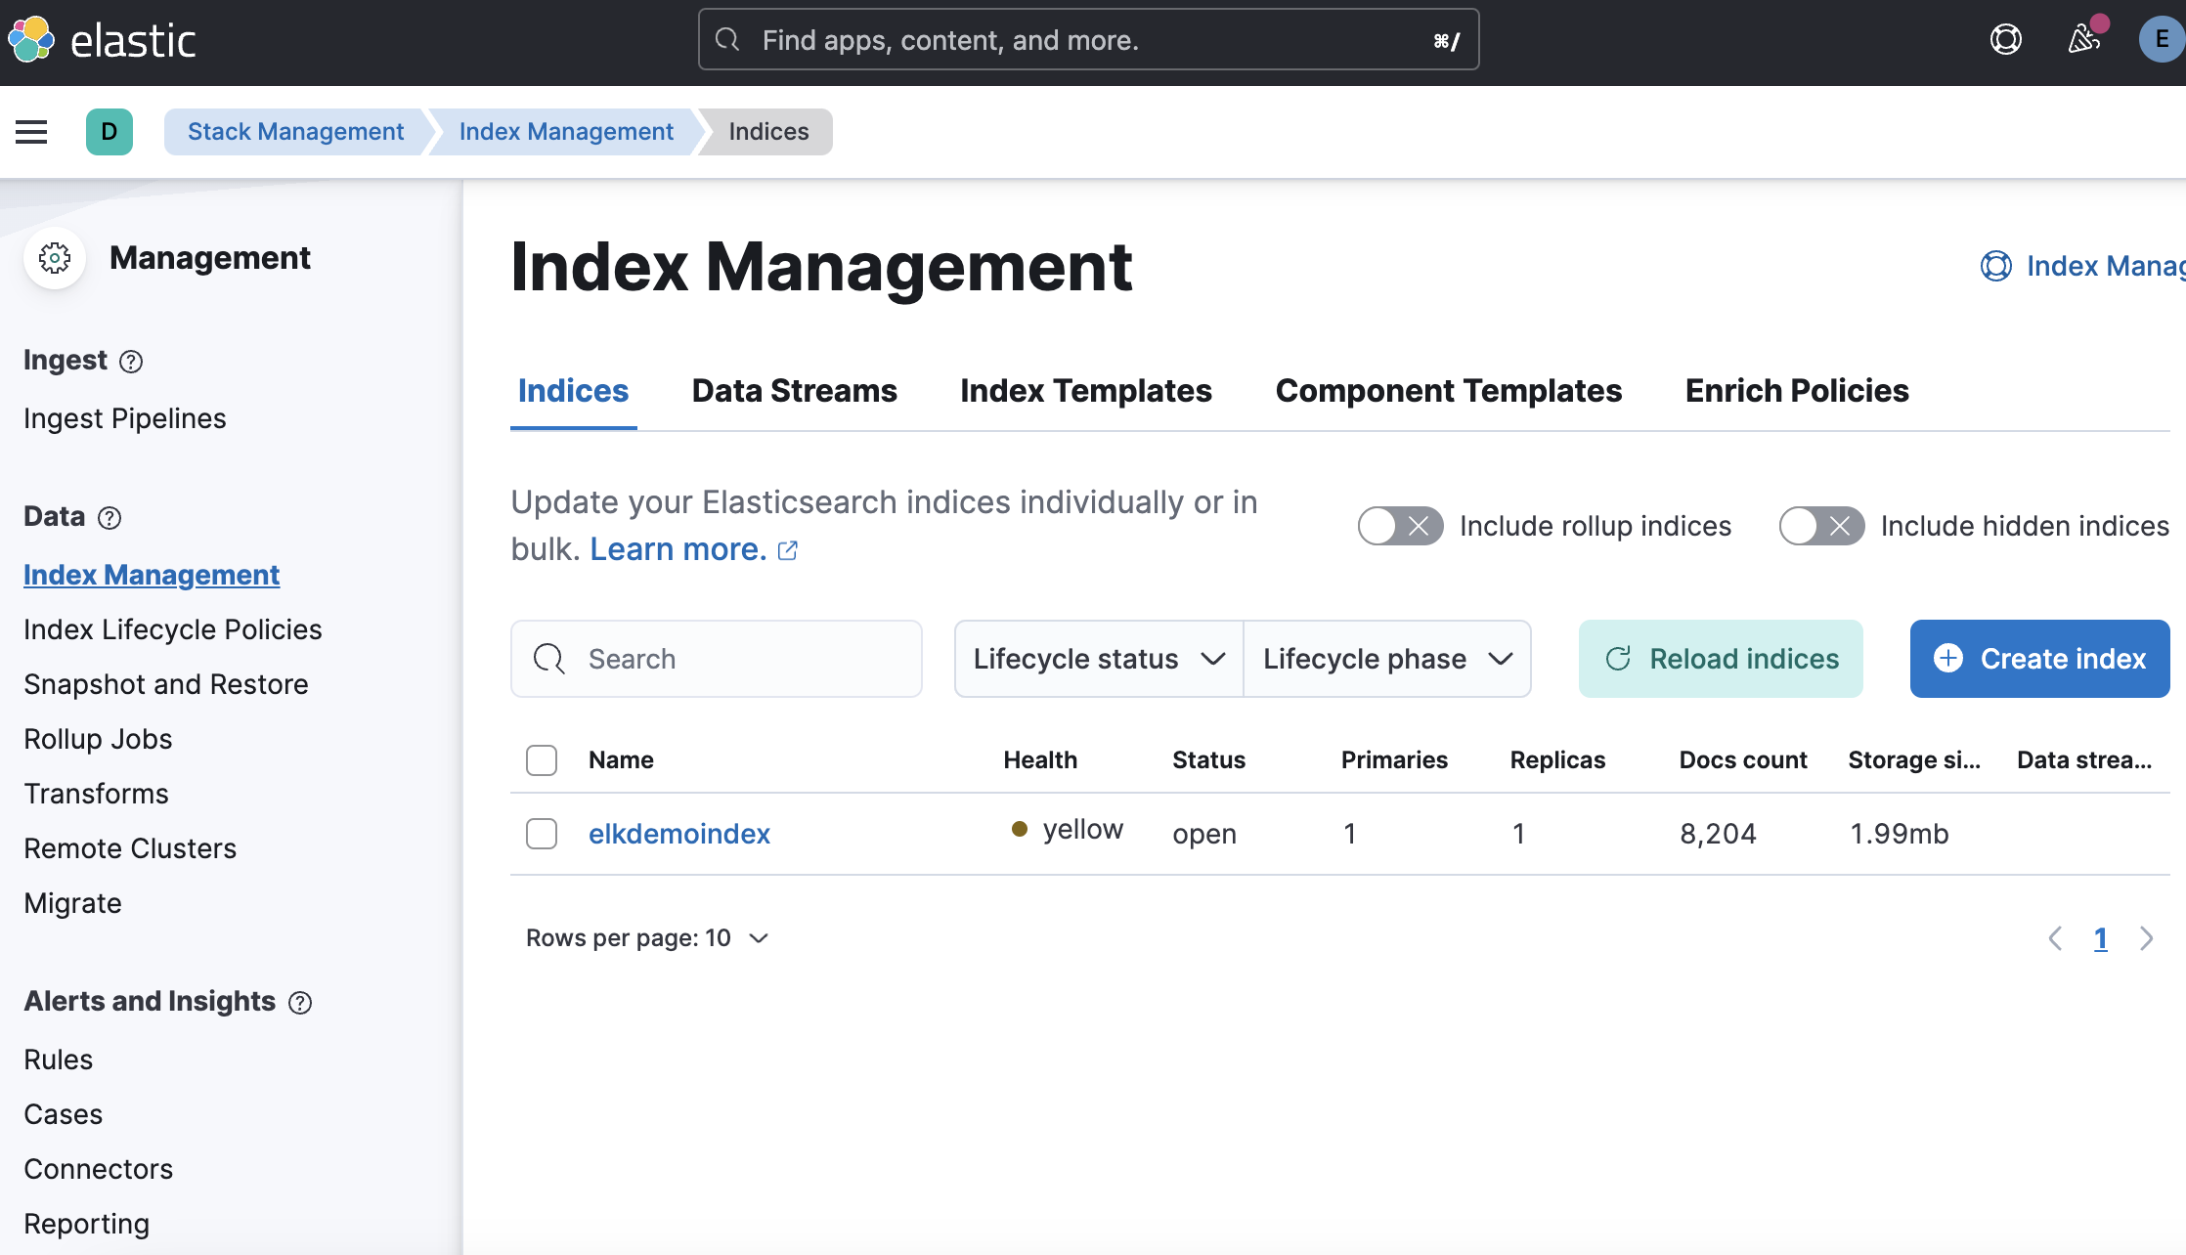Click the Learn more external link icon
The width and height of the screenshot is (2186, 1255).
tap(787, 550)
